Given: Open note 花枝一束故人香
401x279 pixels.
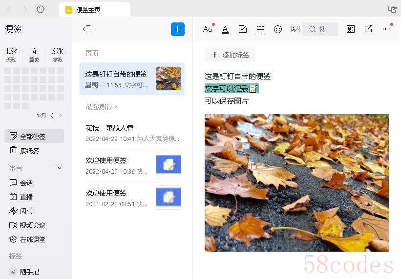Looking at the screenshot, I should tap(133, 133).
